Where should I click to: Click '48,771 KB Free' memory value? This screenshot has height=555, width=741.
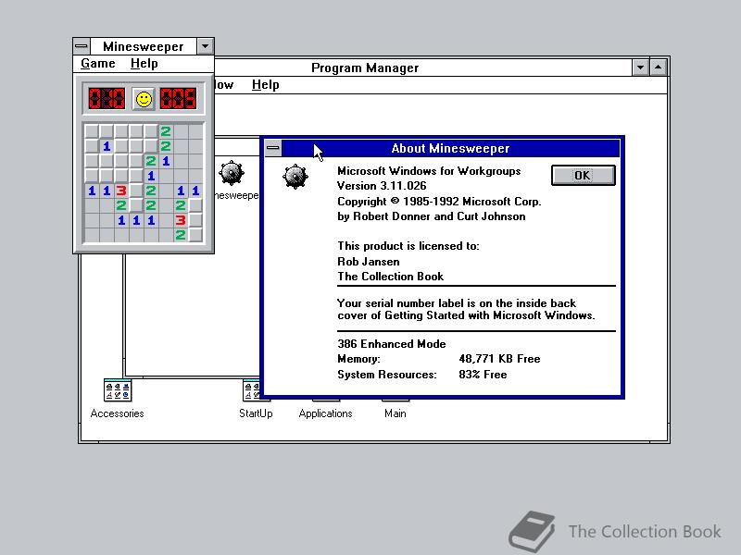[499, 359]
